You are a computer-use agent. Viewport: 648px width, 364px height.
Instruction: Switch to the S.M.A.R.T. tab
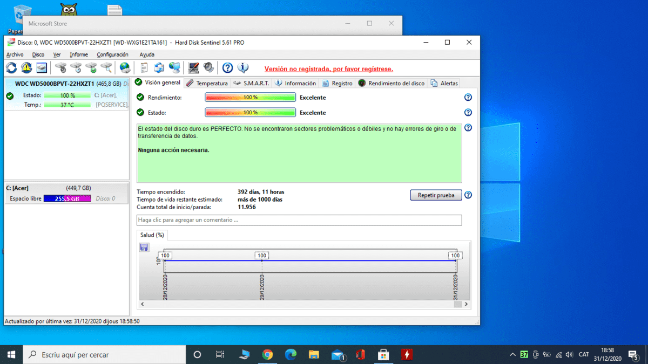pyautogui.click(x=252, y=83)
